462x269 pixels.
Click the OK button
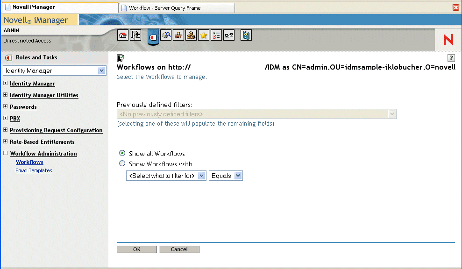[x=136, y=249]
